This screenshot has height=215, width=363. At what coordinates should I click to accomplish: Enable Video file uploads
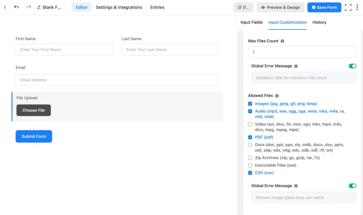(250, 124)
